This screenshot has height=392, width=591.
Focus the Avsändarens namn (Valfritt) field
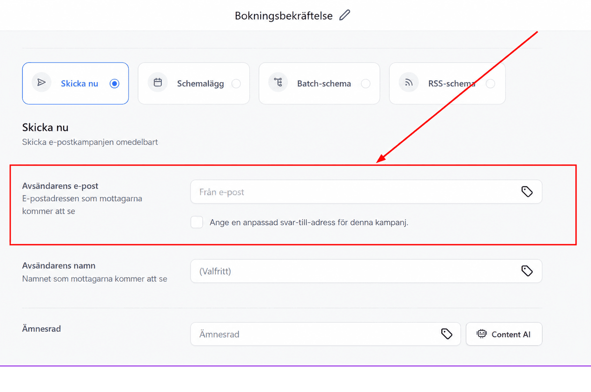tap(366, 271)
